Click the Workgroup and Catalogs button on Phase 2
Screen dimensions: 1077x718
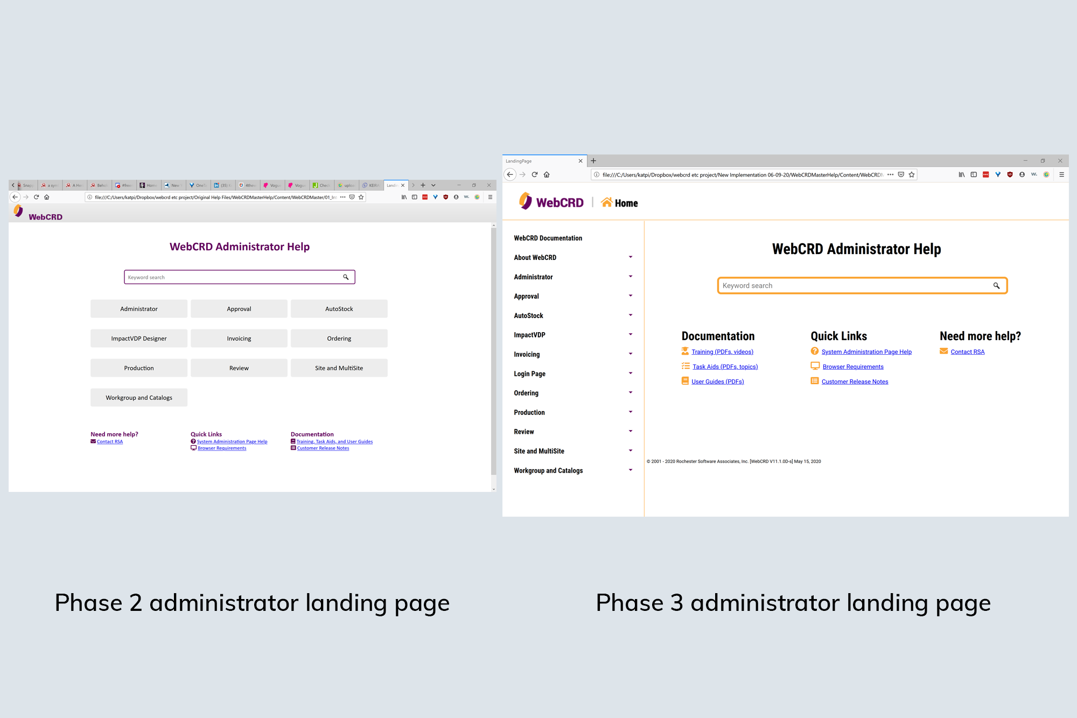139,398
